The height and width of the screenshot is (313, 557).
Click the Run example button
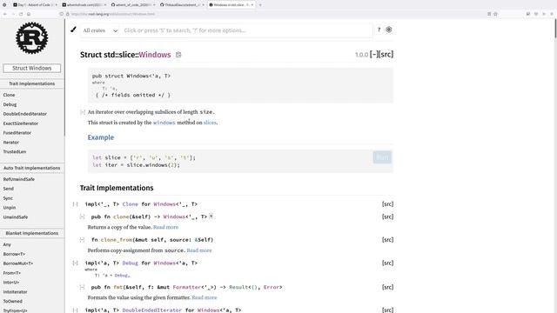coord(382,157)
